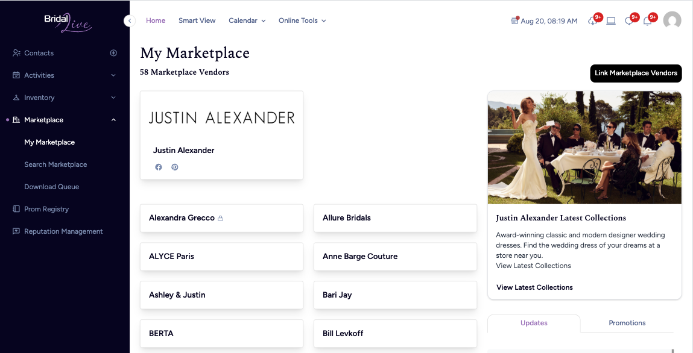The width and height of the screenshot is (693, 353).
Task: Open Justin Alexander's Facebook page
Action: tap(159, 167)
